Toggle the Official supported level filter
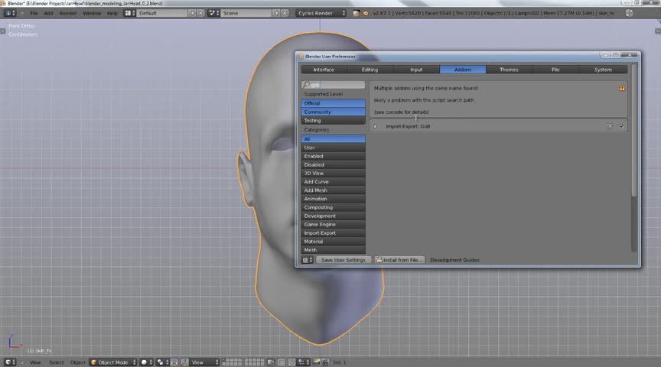Image resolution: width=661 pixels, height=367 pixels. click(x=333, y=103)
